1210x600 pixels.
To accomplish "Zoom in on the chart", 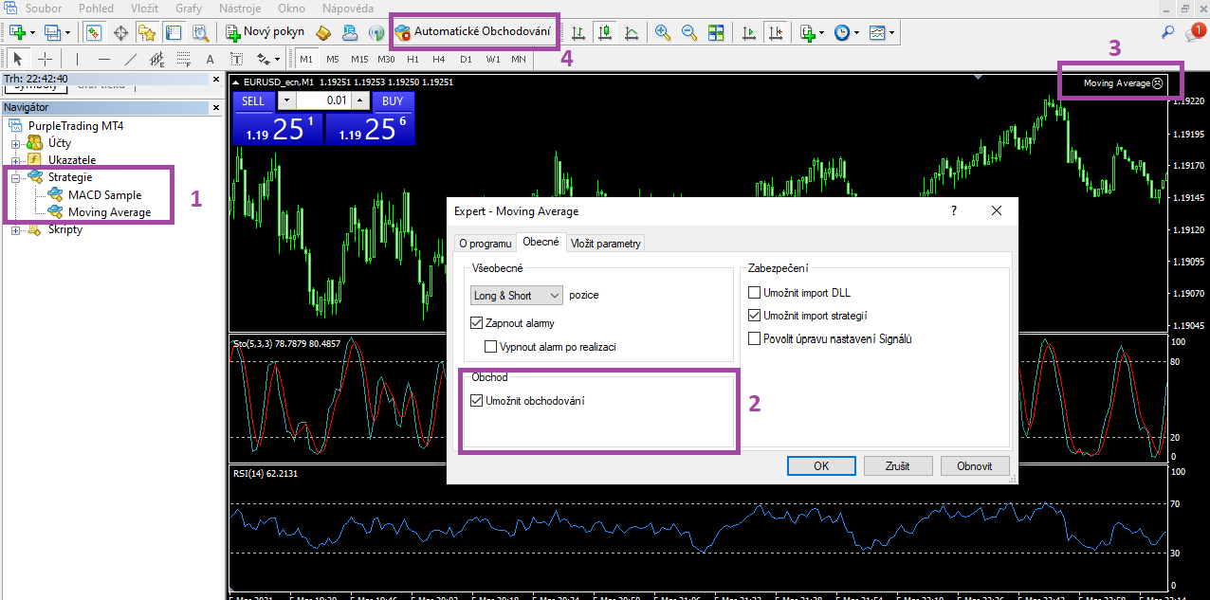I will [663, 32].
